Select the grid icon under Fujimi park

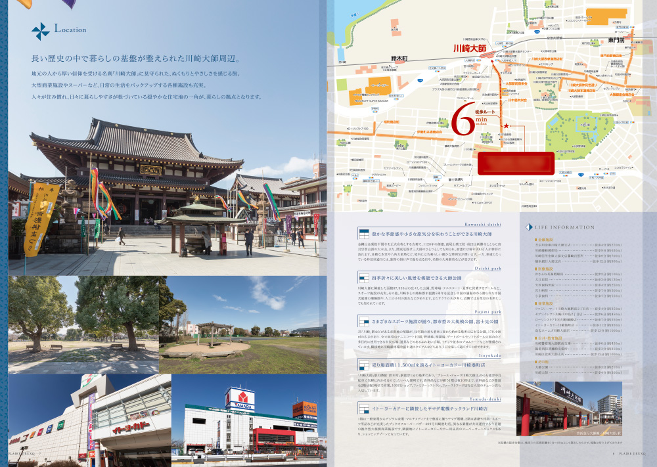363,321
